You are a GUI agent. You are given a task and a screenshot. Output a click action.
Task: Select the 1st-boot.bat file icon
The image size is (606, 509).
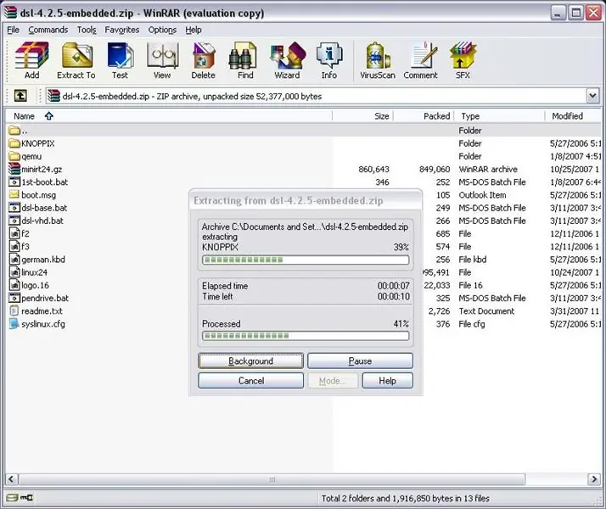click(x=14, y=182)
